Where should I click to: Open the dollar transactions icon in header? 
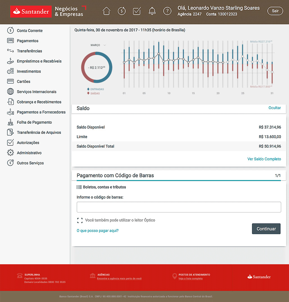tap(122, 11)
